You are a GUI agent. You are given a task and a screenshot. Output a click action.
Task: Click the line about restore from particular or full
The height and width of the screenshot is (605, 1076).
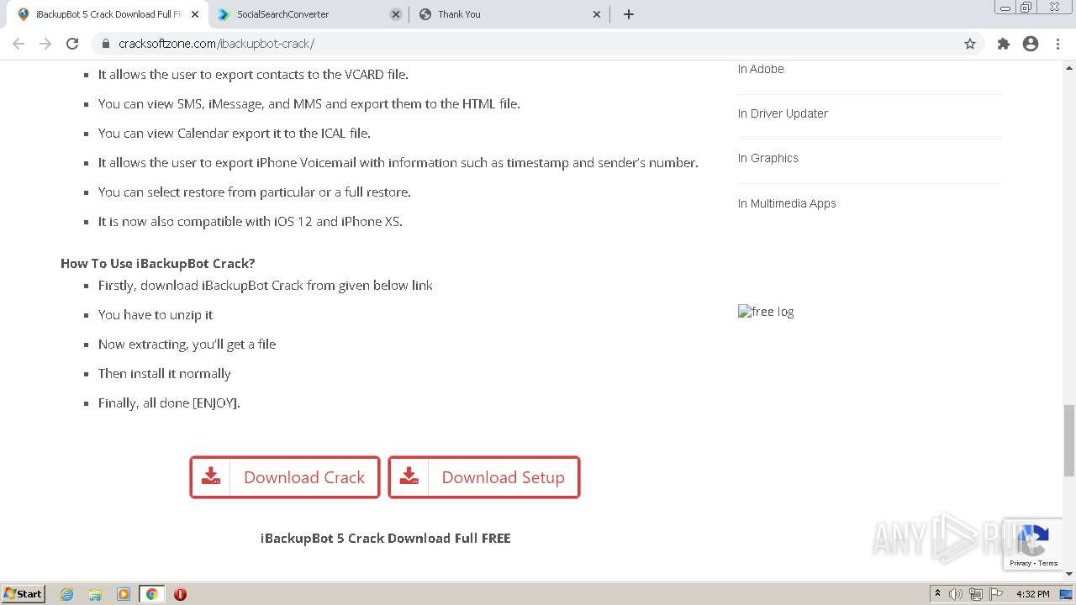coord(255,192)
